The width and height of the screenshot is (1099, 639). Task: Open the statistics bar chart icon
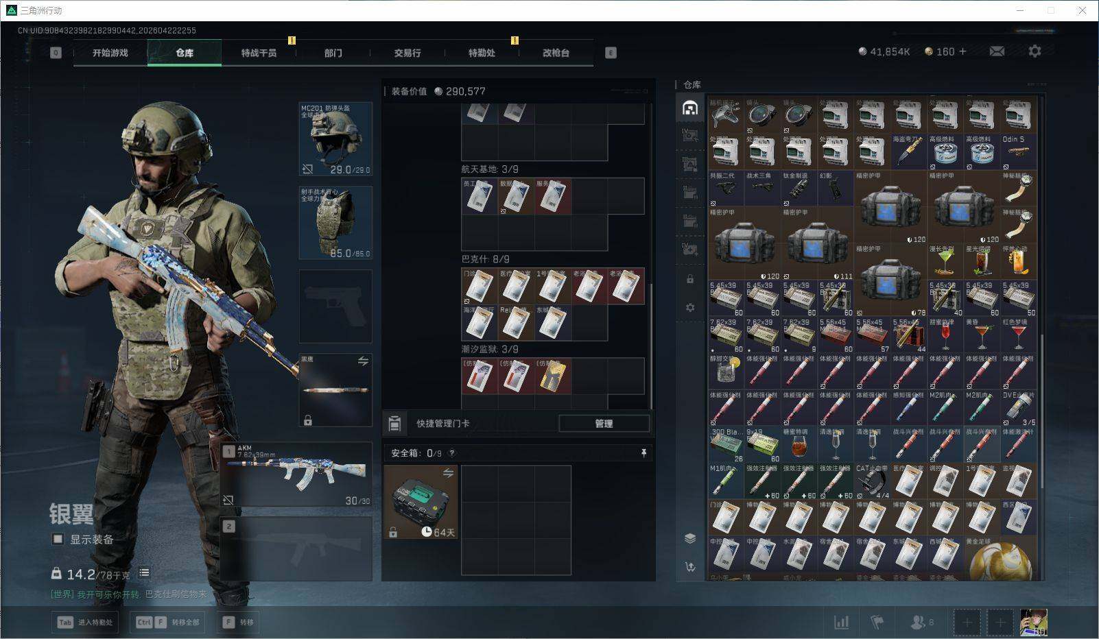841,622
